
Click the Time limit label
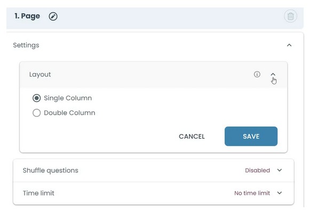pos(38,193)
